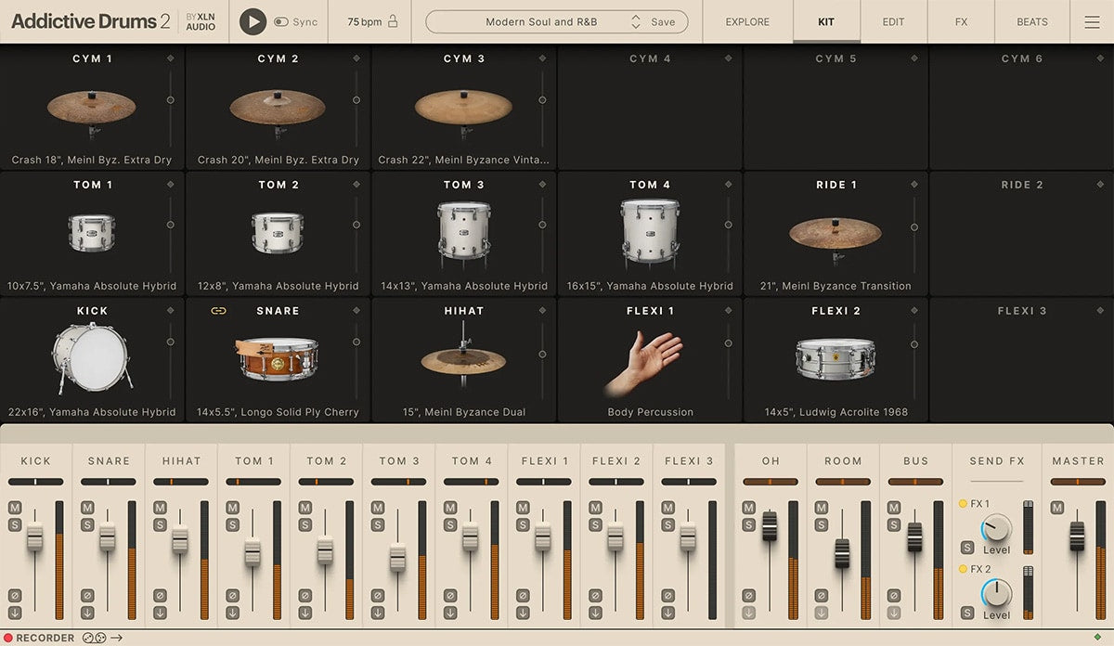Click preset up/down arrows next to Save

coord(636,21)
